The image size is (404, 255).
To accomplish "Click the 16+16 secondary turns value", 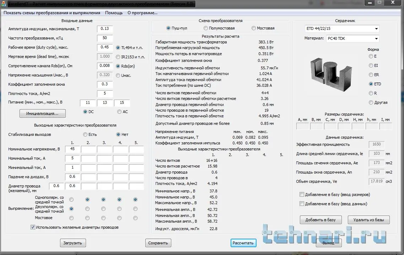I will tap(212, 160).
